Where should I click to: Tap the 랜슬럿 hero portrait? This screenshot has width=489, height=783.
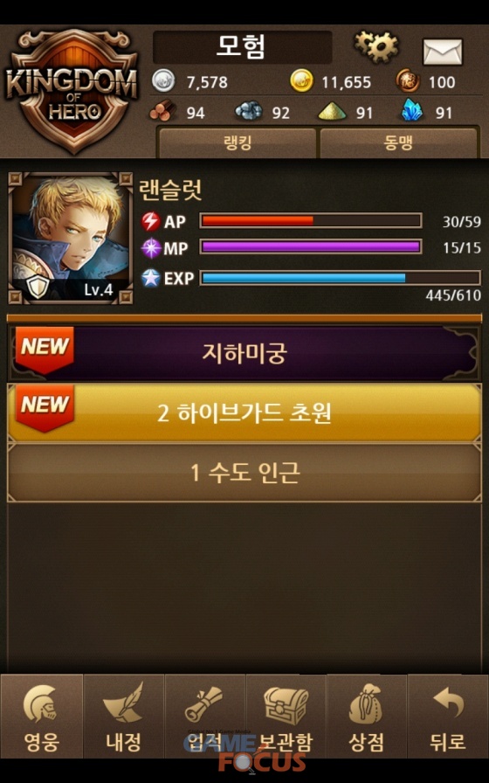[x=71, y=238]
